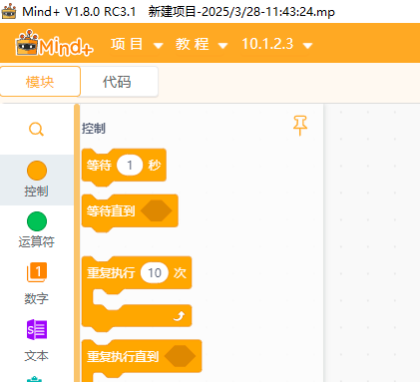Click the loop arrow on 重复执行 block

pos(180,316)
